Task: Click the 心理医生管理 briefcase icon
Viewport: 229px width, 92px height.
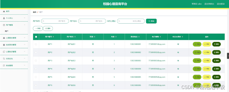Action: [4, 38]
